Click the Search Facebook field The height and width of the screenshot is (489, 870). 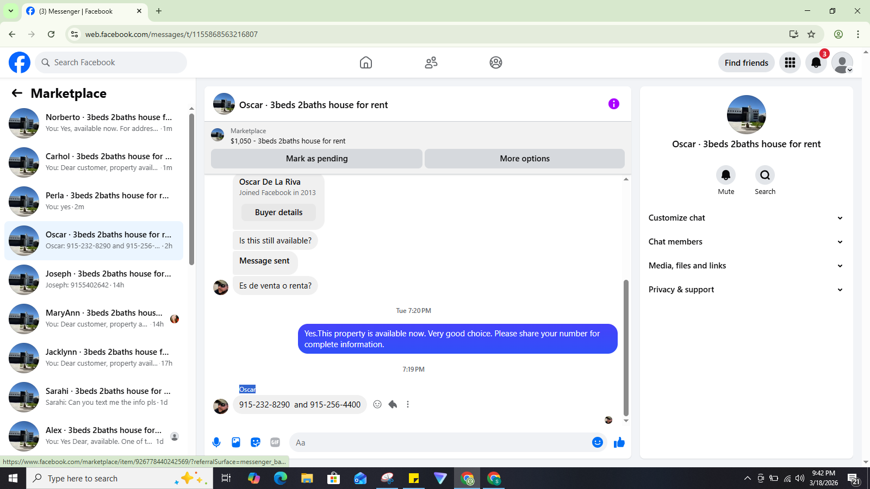pos(111,62)
